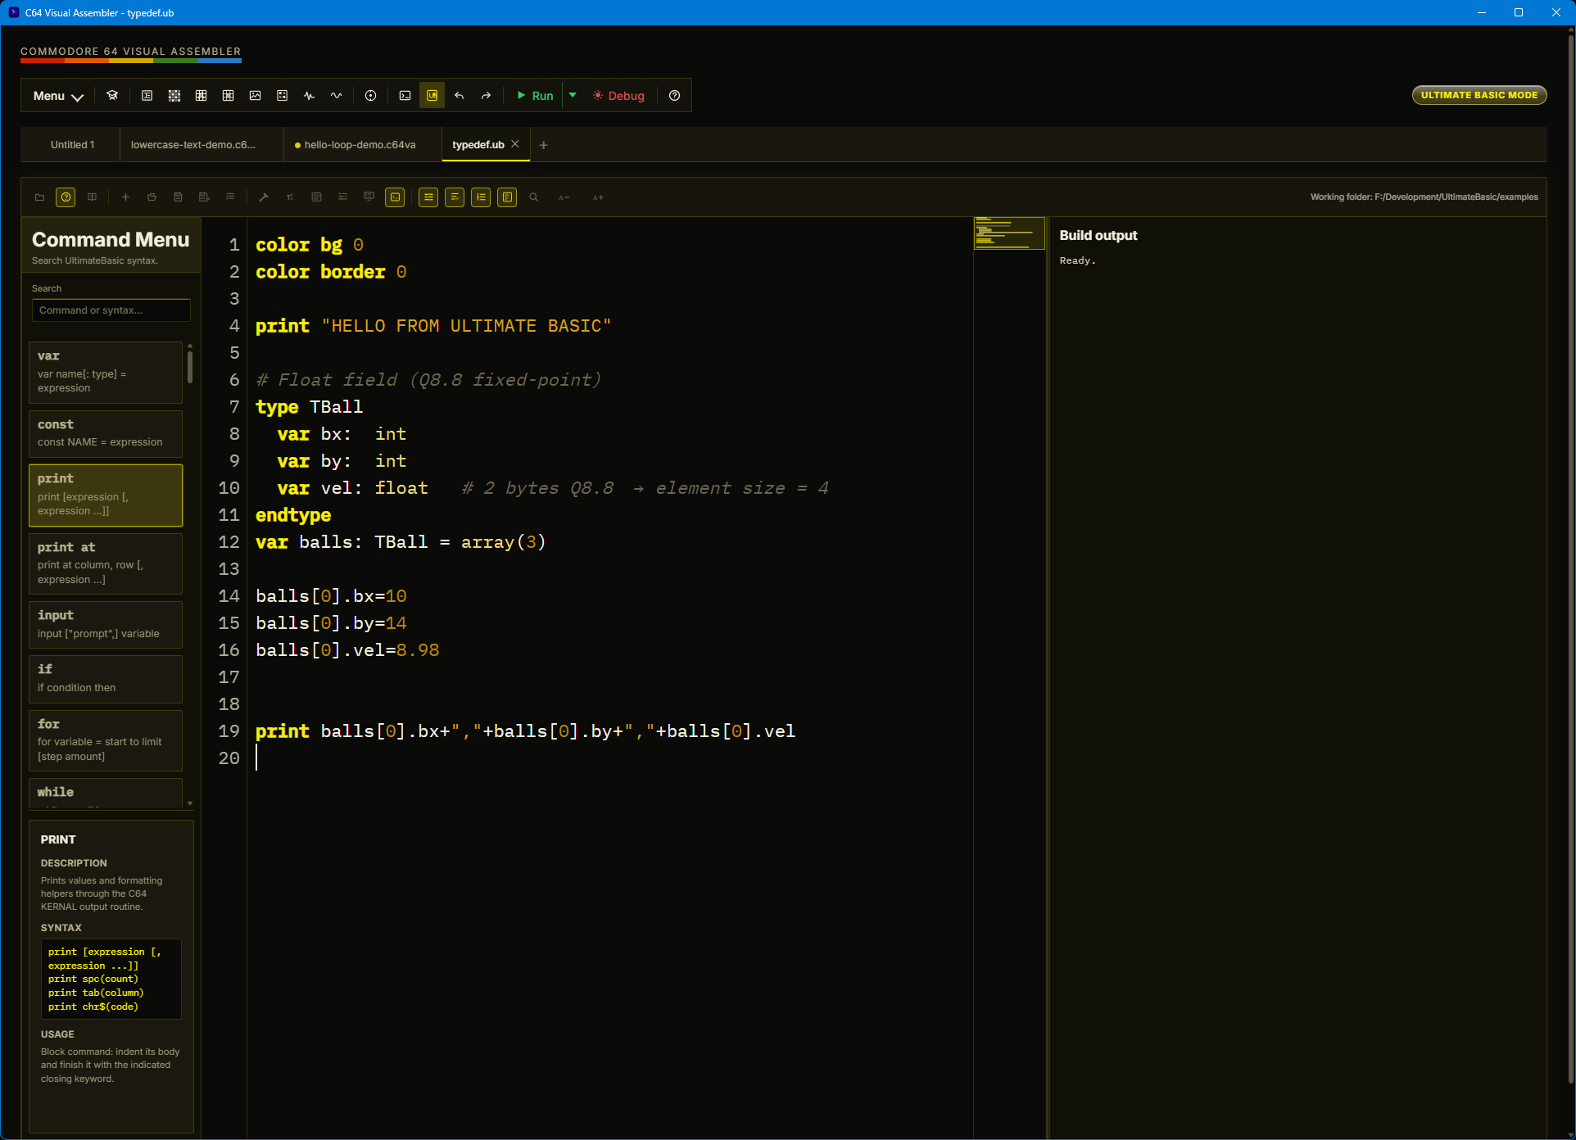Open the book reference icon
This screenshot has height=1140, width=1576.
pos(93,197)
